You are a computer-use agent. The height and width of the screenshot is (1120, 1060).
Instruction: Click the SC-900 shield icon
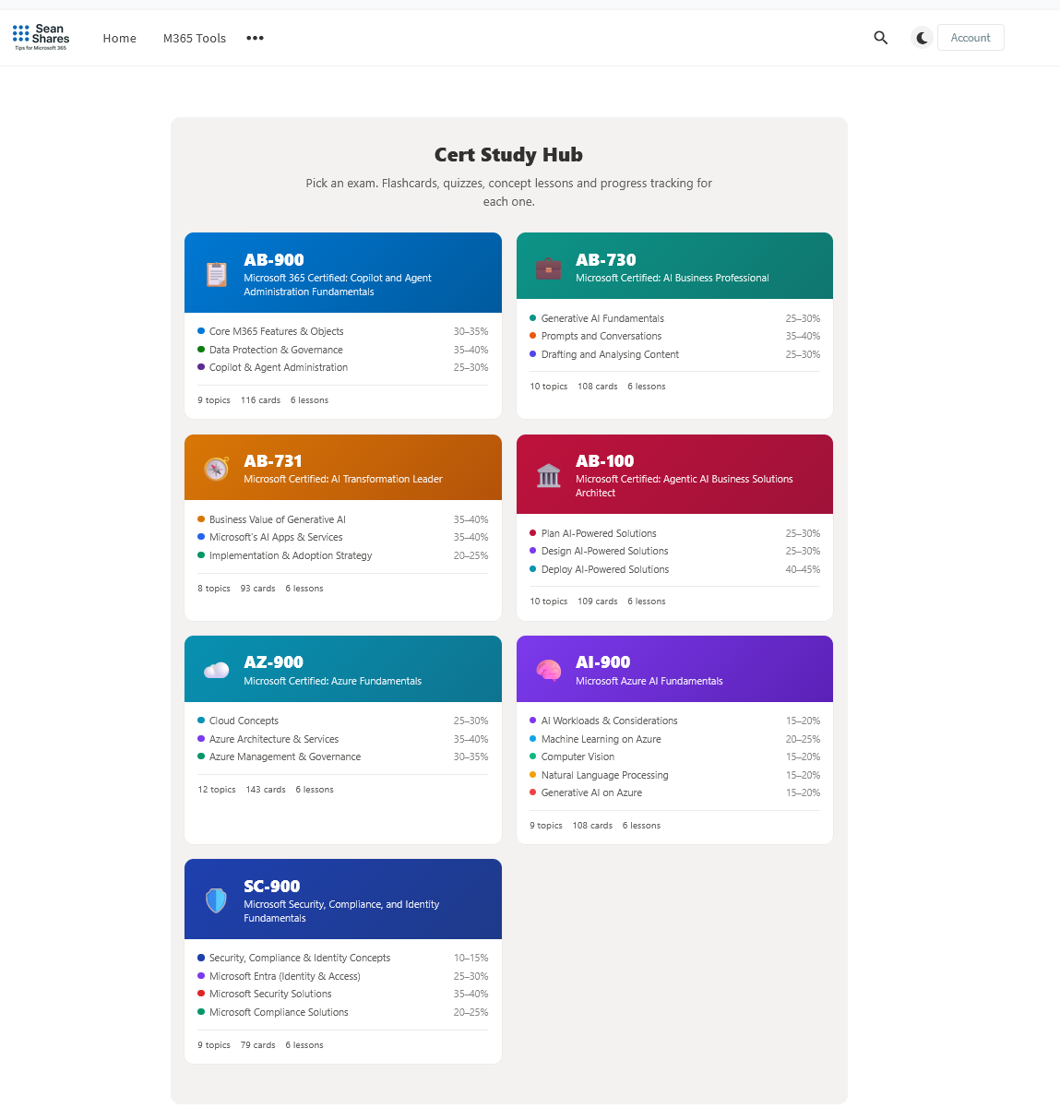(217, 900)
